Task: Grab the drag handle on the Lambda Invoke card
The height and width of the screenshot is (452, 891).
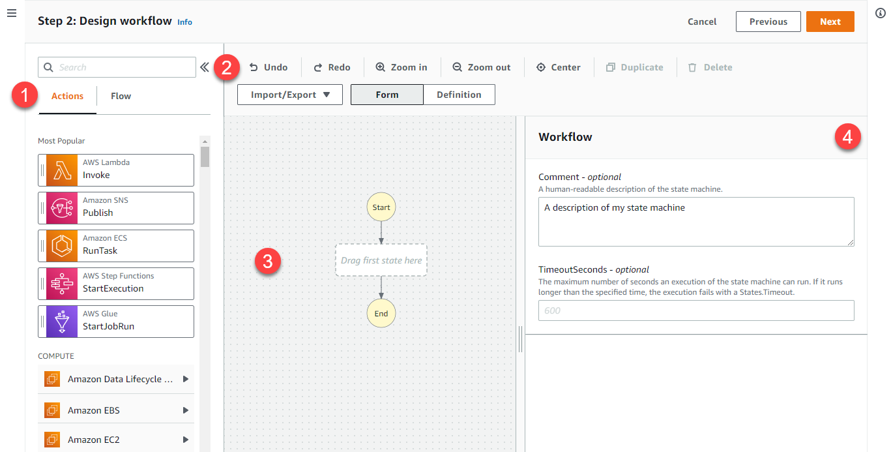Action: (x=42, y=170)
